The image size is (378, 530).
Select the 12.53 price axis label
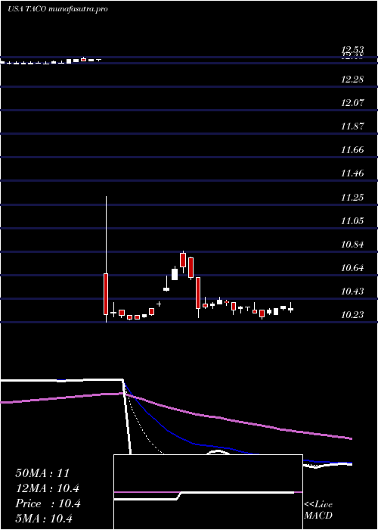pos(353,51)
